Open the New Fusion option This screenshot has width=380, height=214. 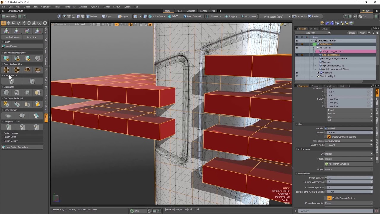[22, 46]
